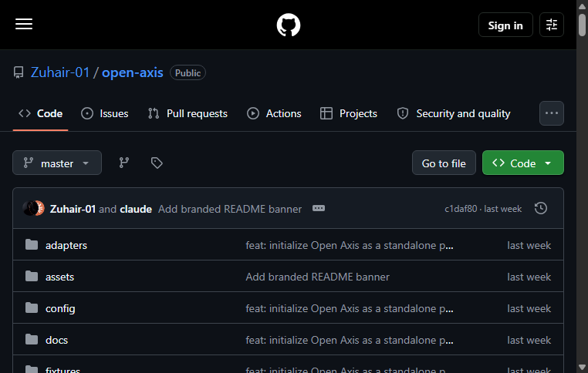The width and height of the screenshot is (588, 373).
Task: Open the Zuhair-01 owner link
Action: click(60, 72)
